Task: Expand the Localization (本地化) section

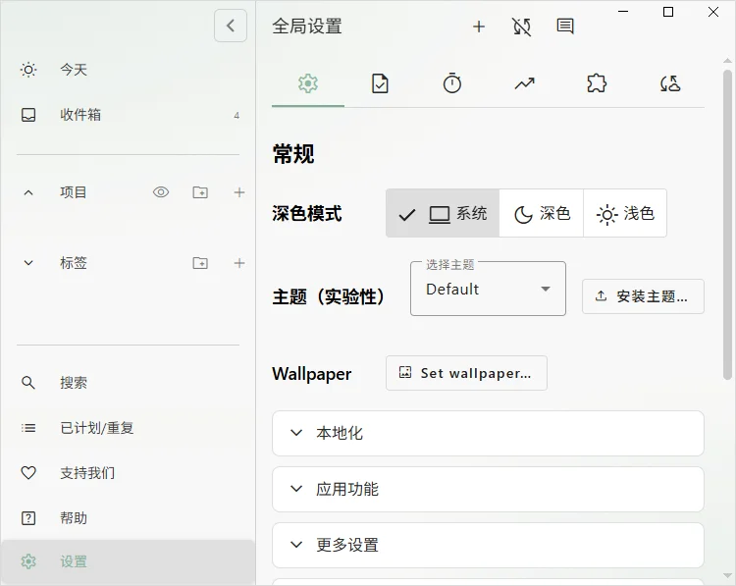Action: (488, 433)
